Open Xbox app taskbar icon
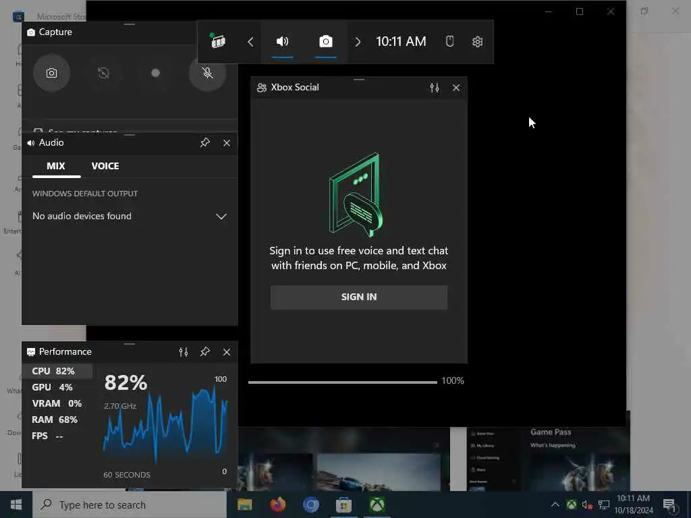Image resolution: width=691 pixels, height=518 pixels. pos(377,505)
